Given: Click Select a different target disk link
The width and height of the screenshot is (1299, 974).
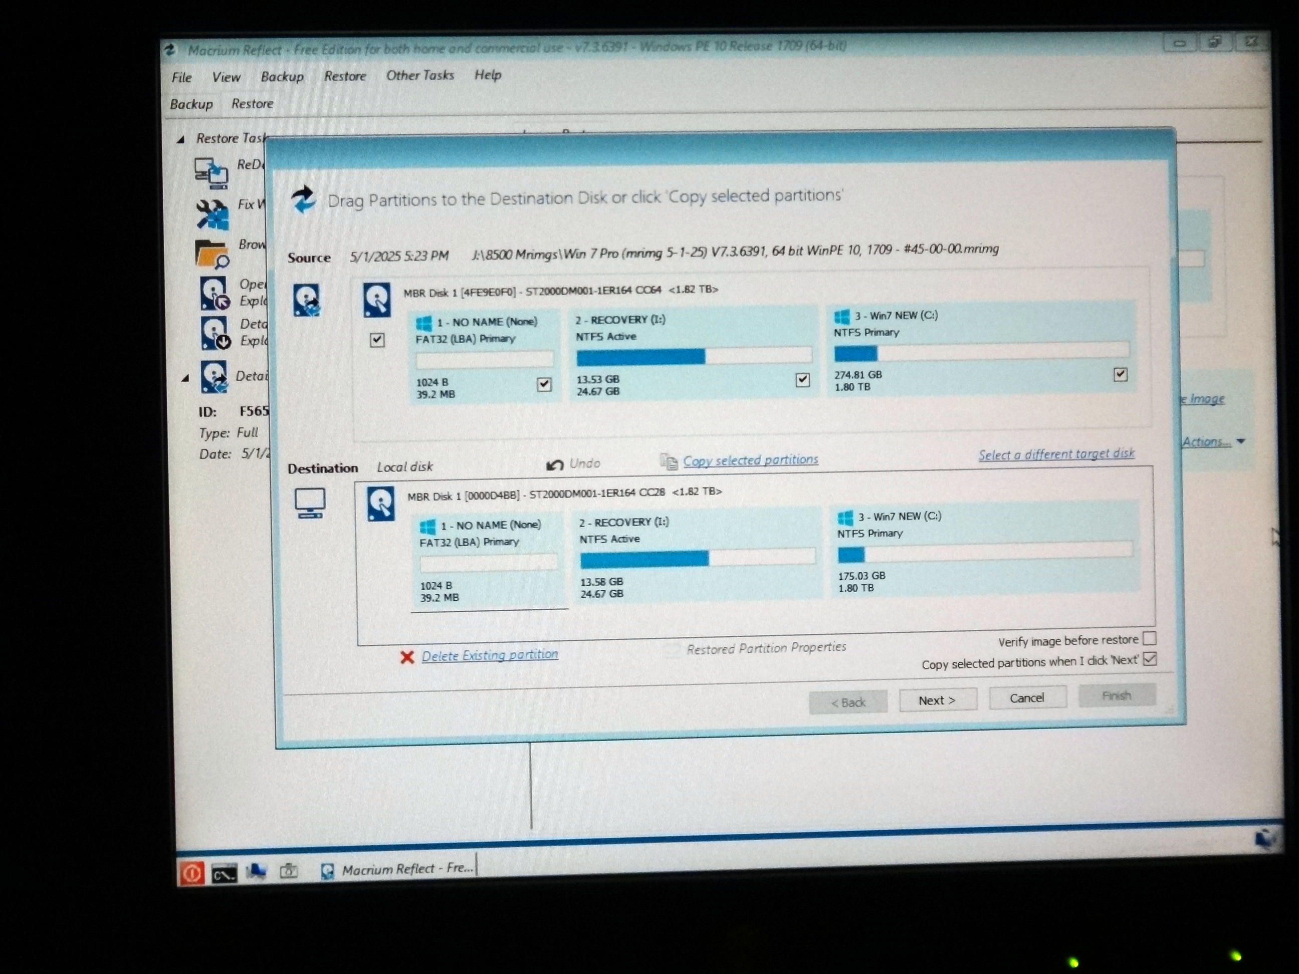Looking at the screenshot, I should (1056, 454).
